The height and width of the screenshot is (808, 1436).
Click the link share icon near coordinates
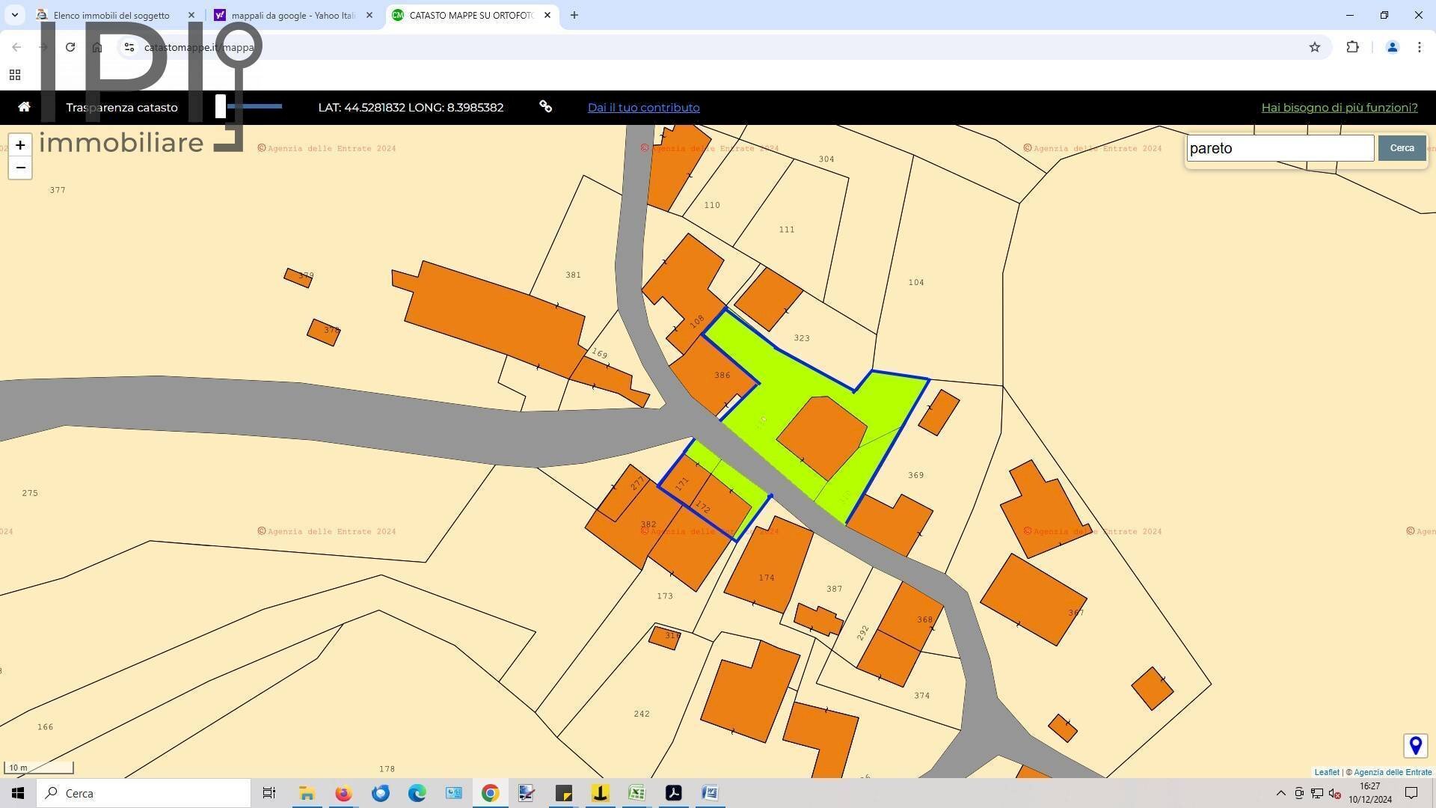click(x=546, y=107)
